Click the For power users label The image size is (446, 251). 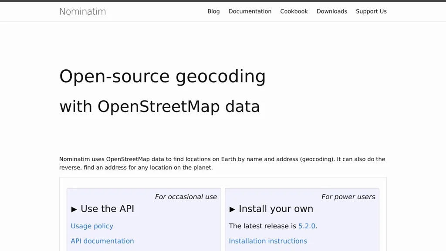coord(348,197)
